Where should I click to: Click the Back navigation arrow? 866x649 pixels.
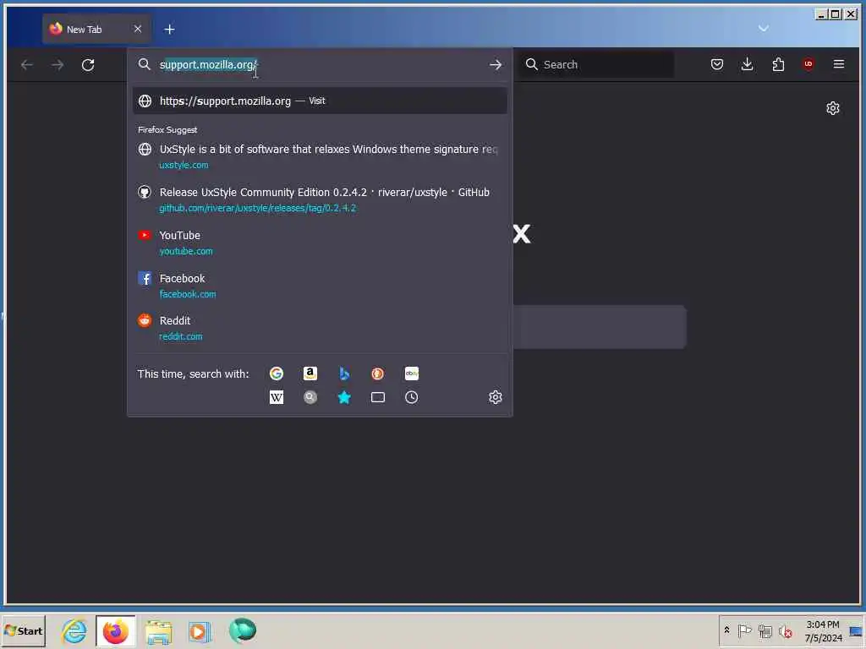click(x=26, y=65)
